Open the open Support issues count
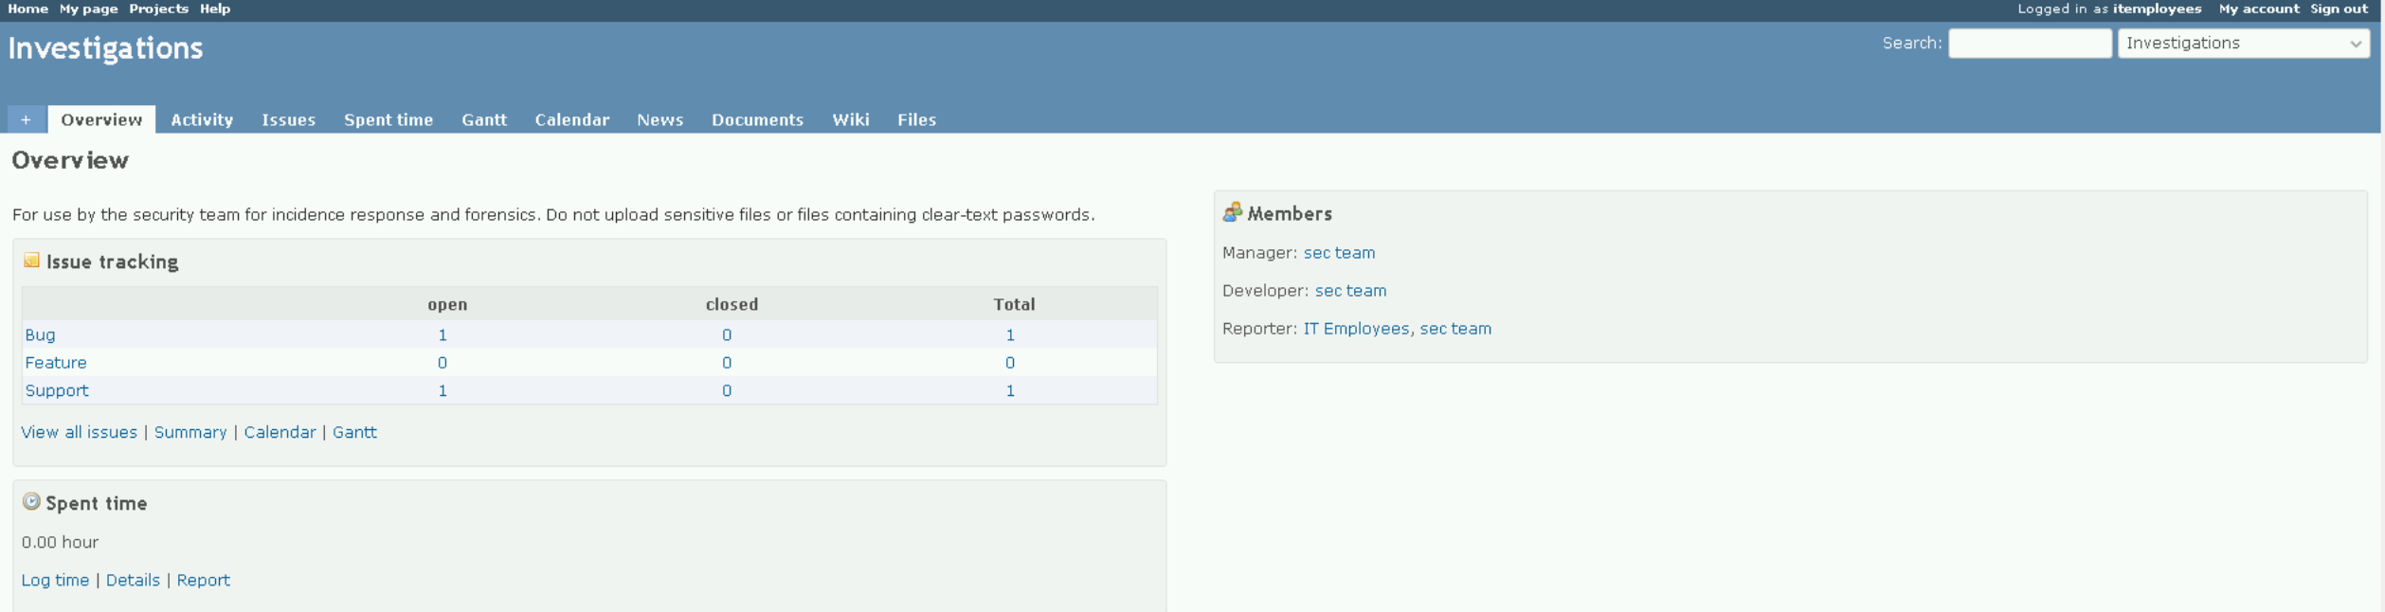 coord(443,391)
